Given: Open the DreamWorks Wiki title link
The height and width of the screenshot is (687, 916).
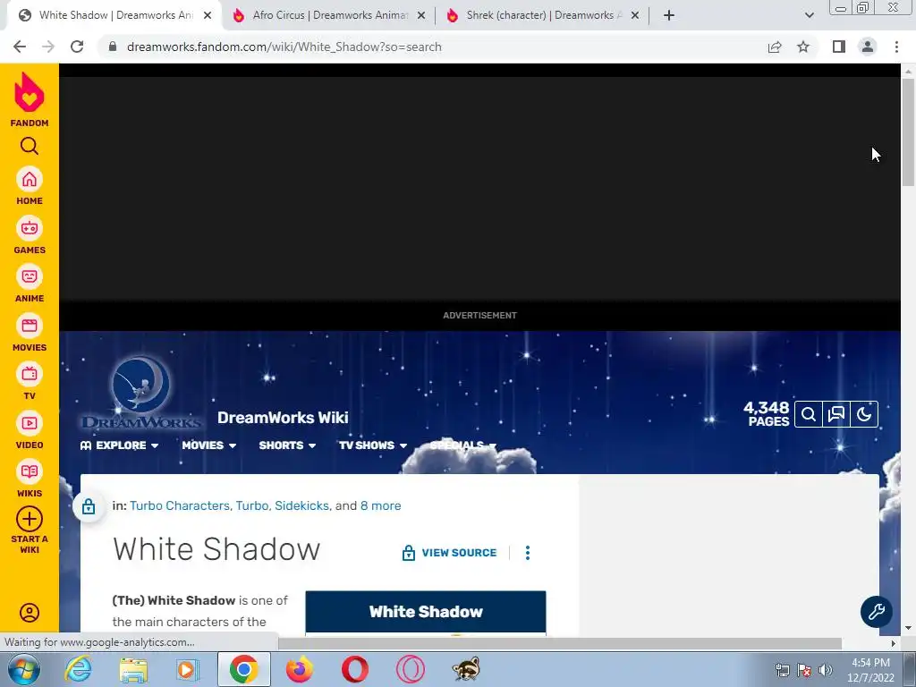Looking at the screenshot, I should click(x=283, y=418).
